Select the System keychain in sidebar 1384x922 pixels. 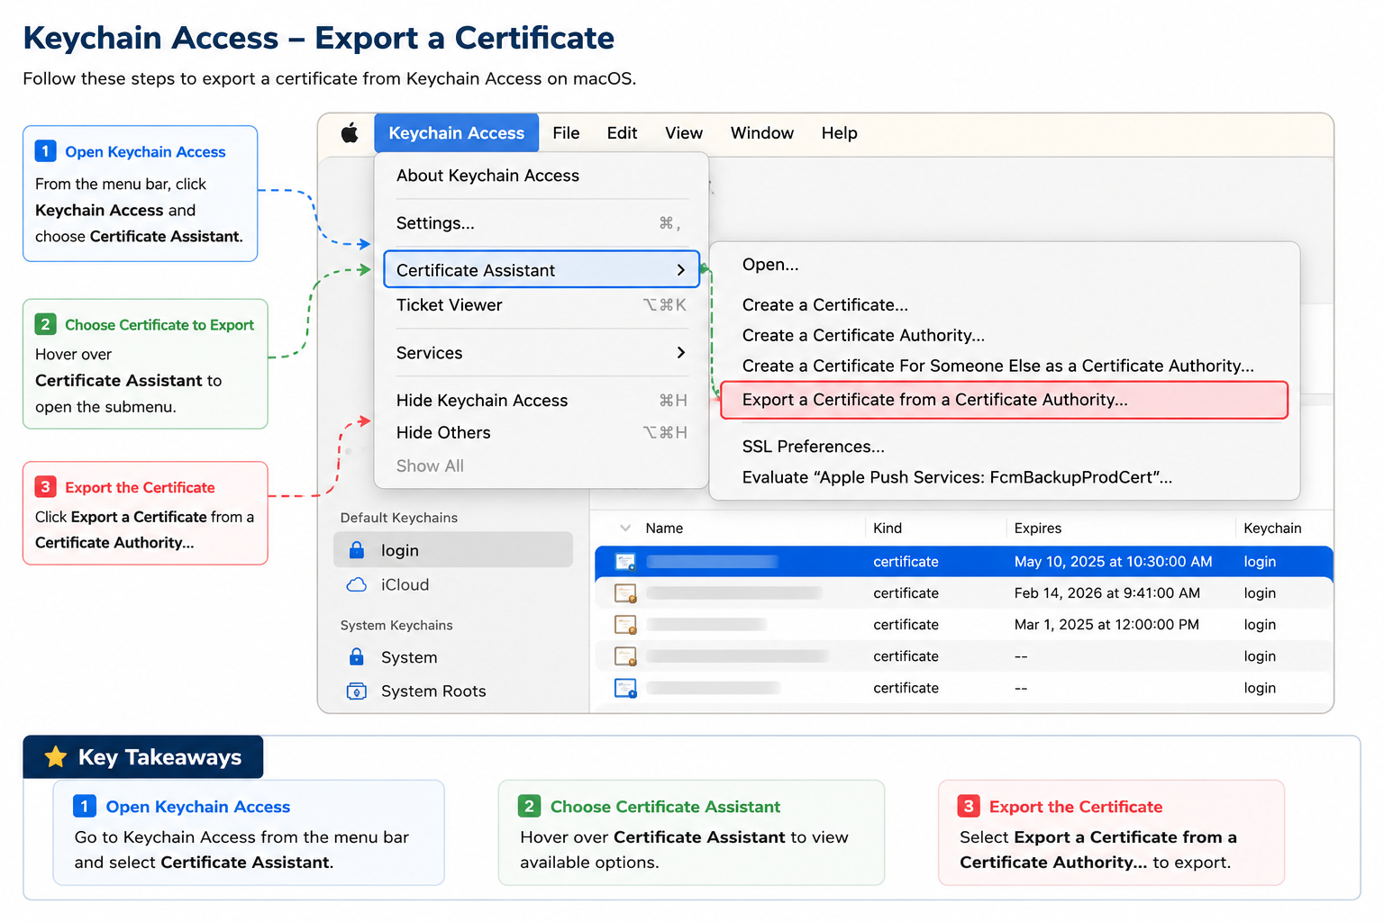[x=453, y=657]
